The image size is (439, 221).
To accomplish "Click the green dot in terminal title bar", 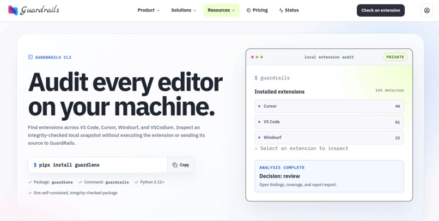I will click(261, 57).
